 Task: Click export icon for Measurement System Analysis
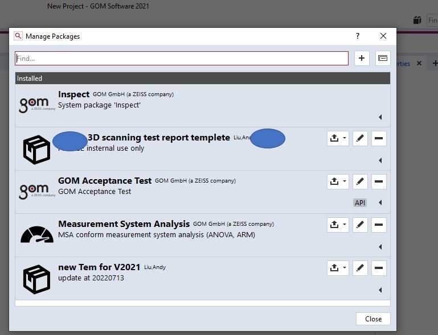334,225
